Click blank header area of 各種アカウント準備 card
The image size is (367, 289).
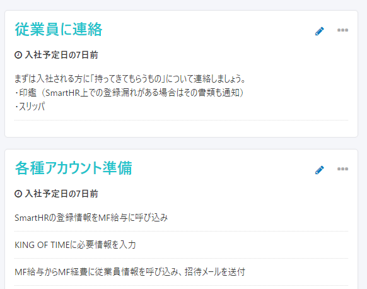pos(223,168)
